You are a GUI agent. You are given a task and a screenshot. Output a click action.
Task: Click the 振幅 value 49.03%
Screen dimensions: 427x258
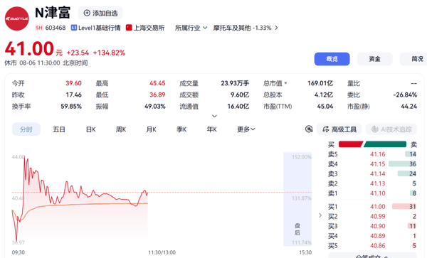(155, 107)
